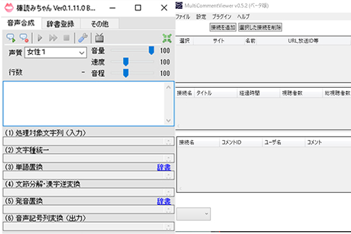
Task: Skip ahead with the fast-forward icon
Action: pos(53,38)
